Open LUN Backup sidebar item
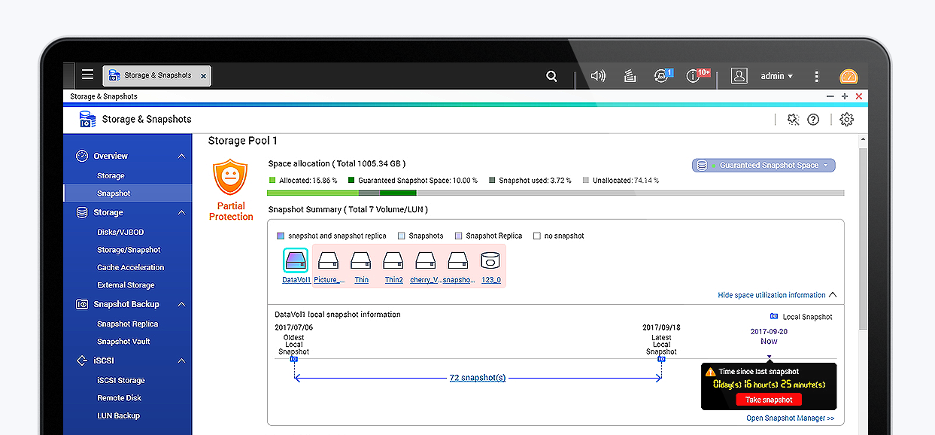935x435 pixels. click(118, 415)
